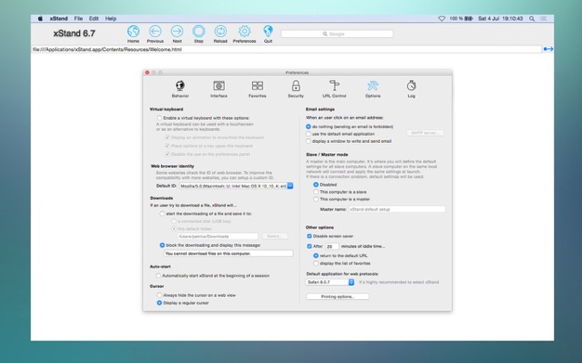582x363 pixels.
Task: Select Always hide the cursor on a web view
Action: pos(159,295)
